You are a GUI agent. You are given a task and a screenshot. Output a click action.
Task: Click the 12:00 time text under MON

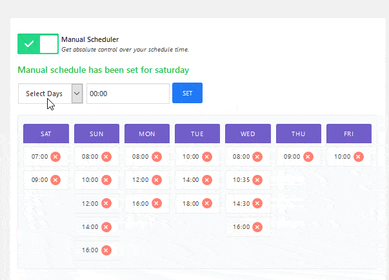point(141,180)
